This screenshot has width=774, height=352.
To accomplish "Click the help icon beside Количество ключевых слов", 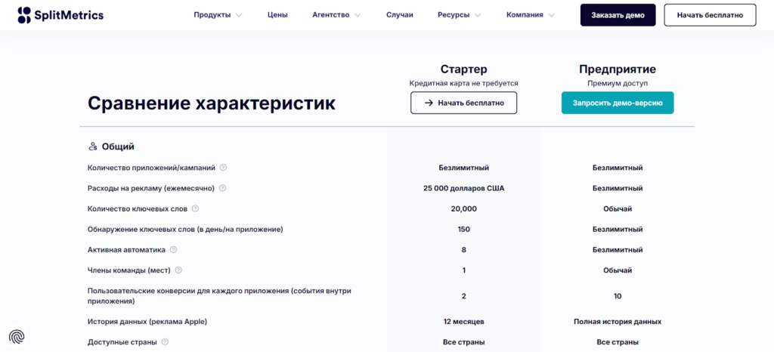I will (195, 209).
